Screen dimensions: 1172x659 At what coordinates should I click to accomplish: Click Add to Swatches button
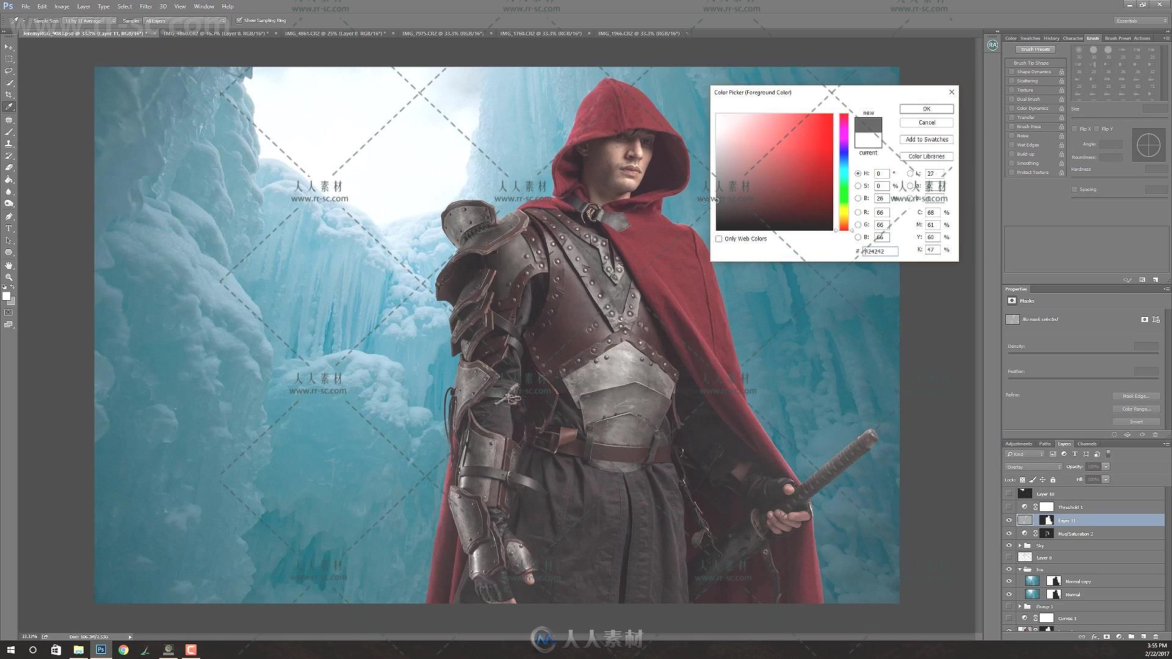tap(927, 140)
